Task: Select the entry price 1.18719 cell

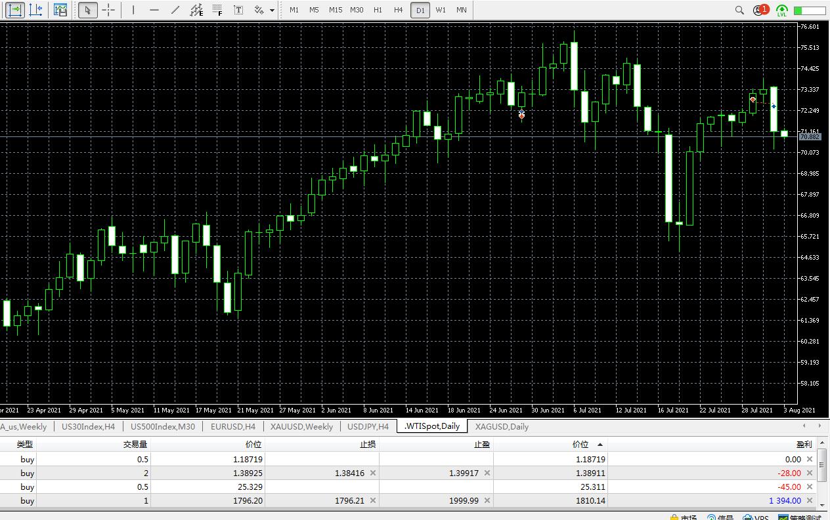Action: tap(208, 459)
